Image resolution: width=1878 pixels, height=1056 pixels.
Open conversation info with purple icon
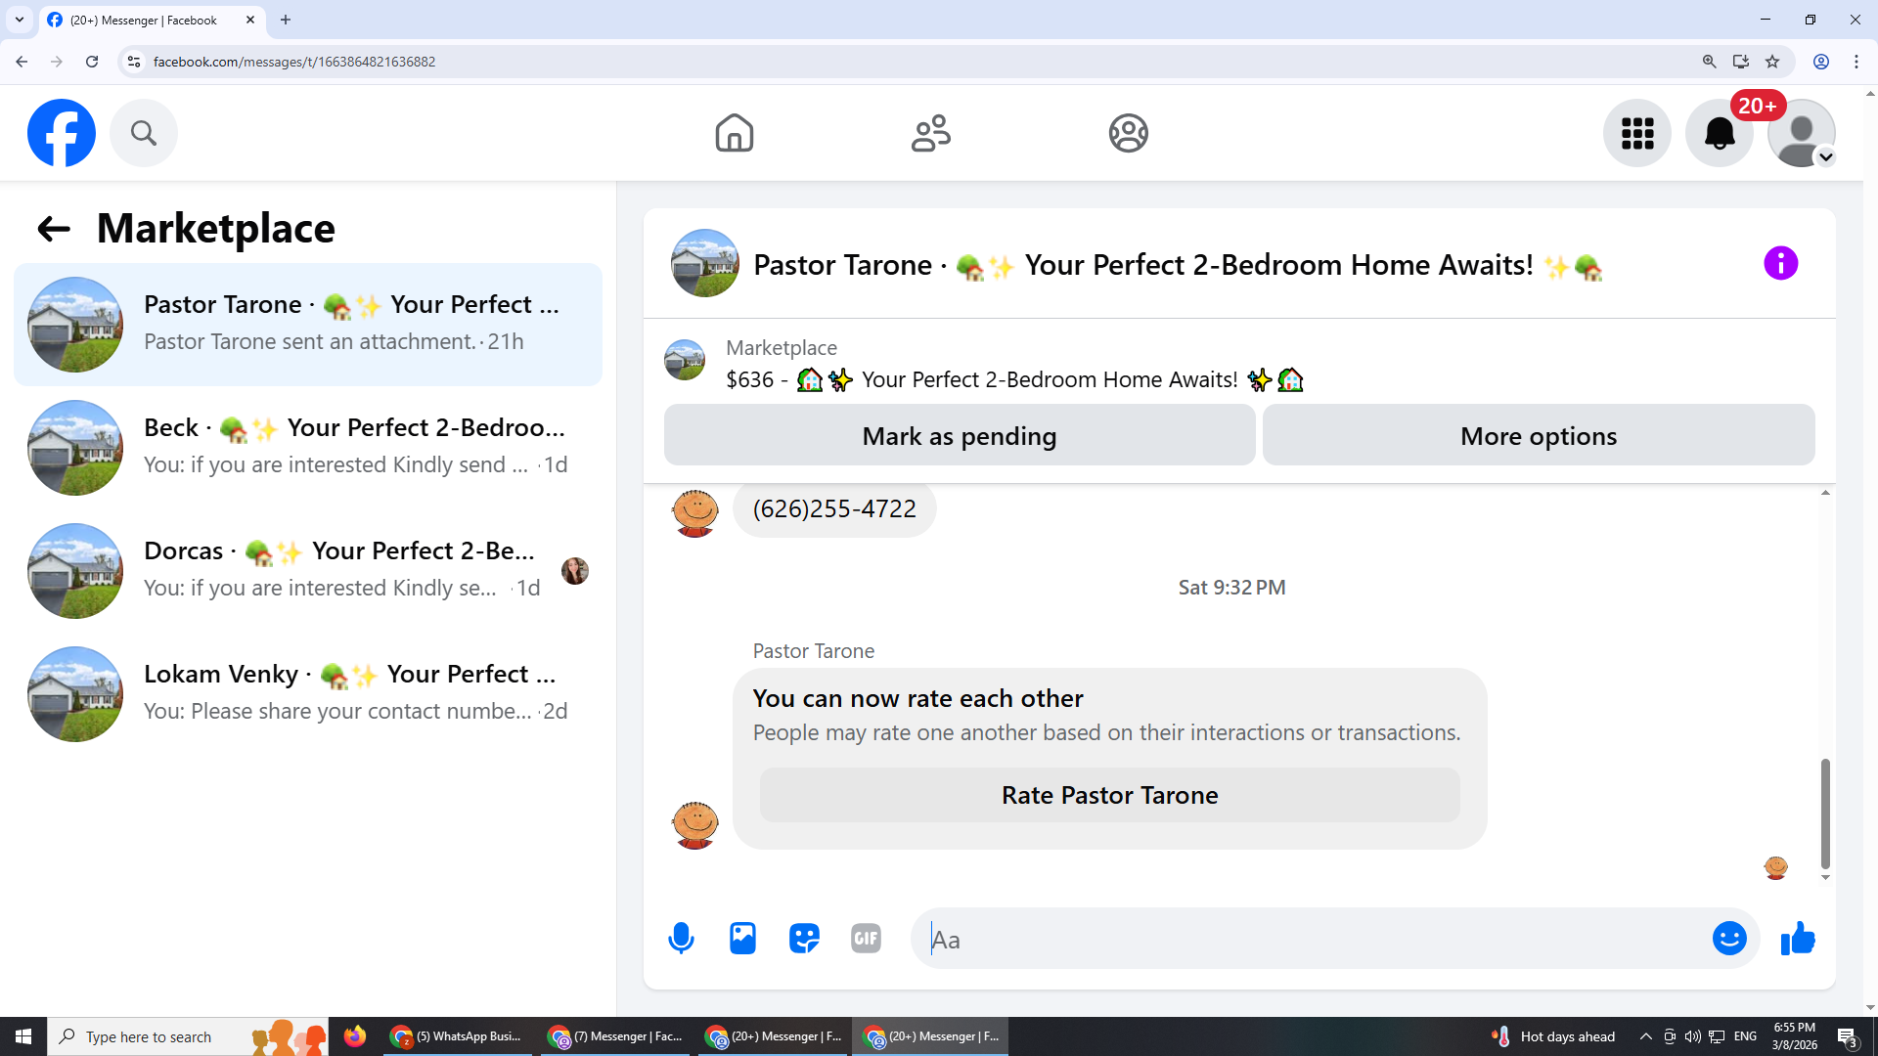pyautogui.click(x=1780, y=263)
